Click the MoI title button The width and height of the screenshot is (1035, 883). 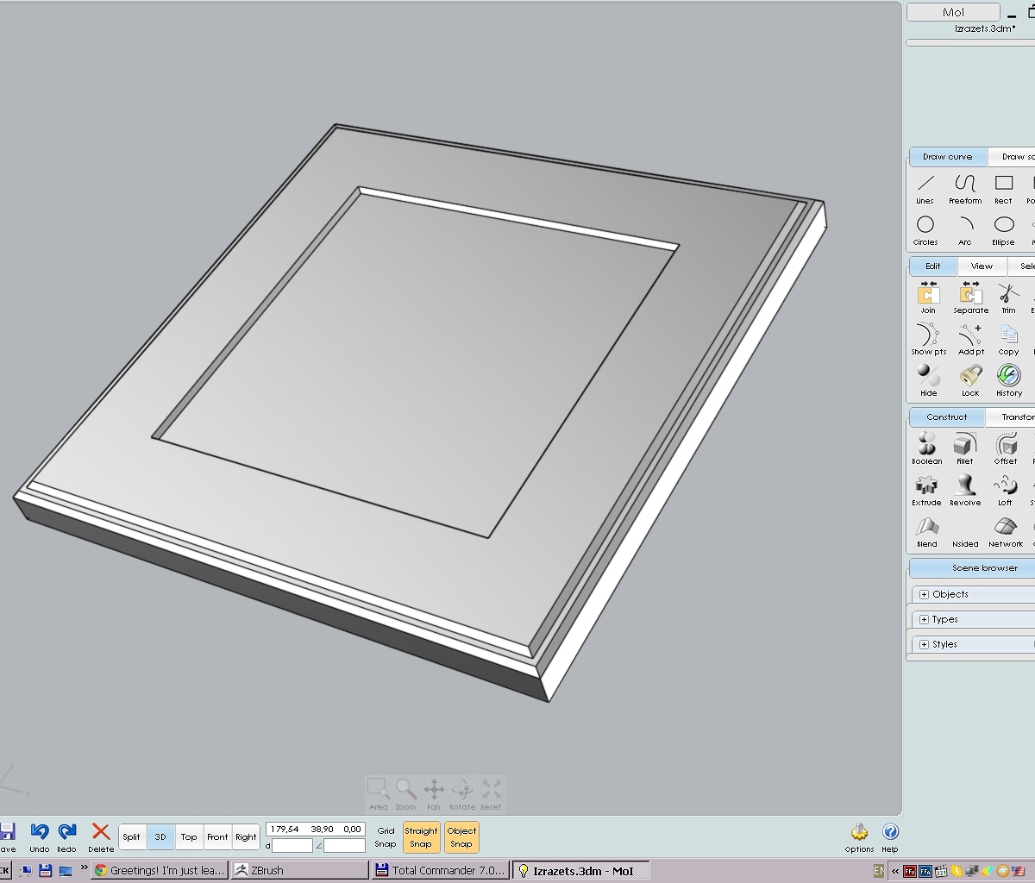pos(953,12)
